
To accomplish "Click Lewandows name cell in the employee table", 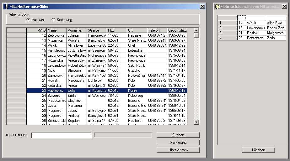I will coord(57,65).
